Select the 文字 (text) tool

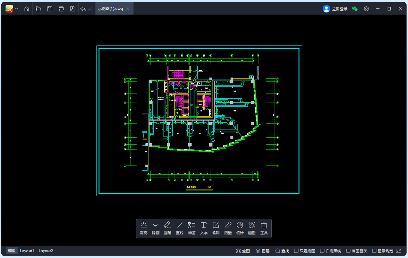204,228
